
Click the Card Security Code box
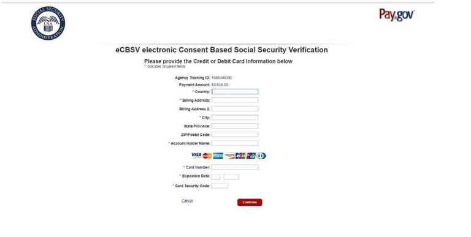point(220,186)
